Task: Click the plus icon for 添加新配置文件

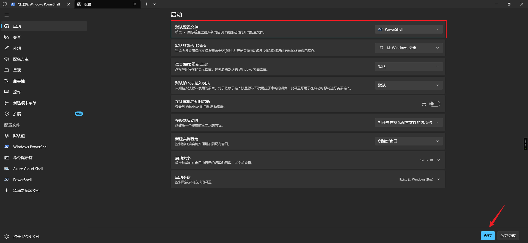Action: coord(7,190)
